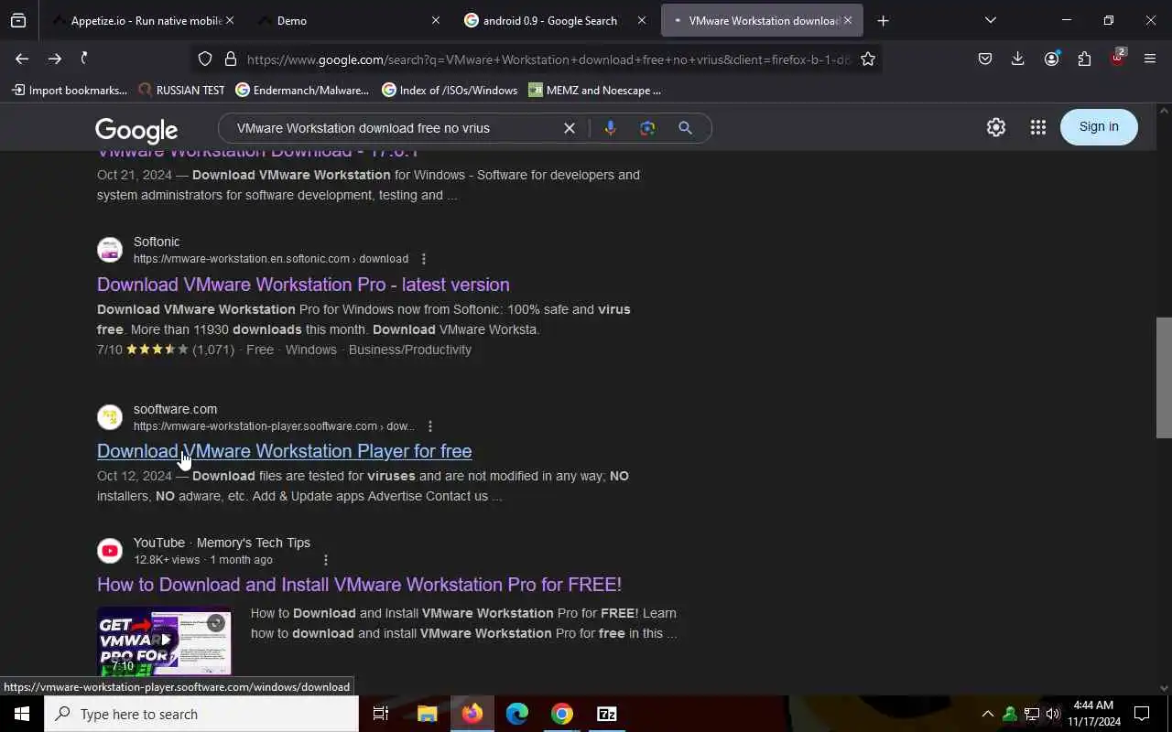Screen dimensions: 1172x732
Task: Click the Windows taskbar search box
Action: [x=201, y=714]
